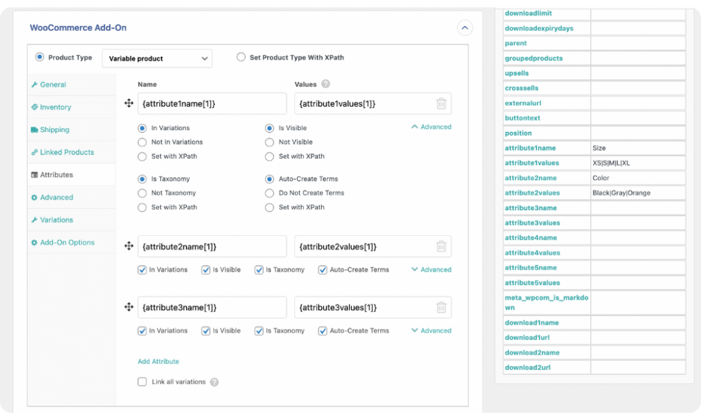
Task: Uncheck Is Taxonomy for attribute3 row
Action: coord(259,330)
